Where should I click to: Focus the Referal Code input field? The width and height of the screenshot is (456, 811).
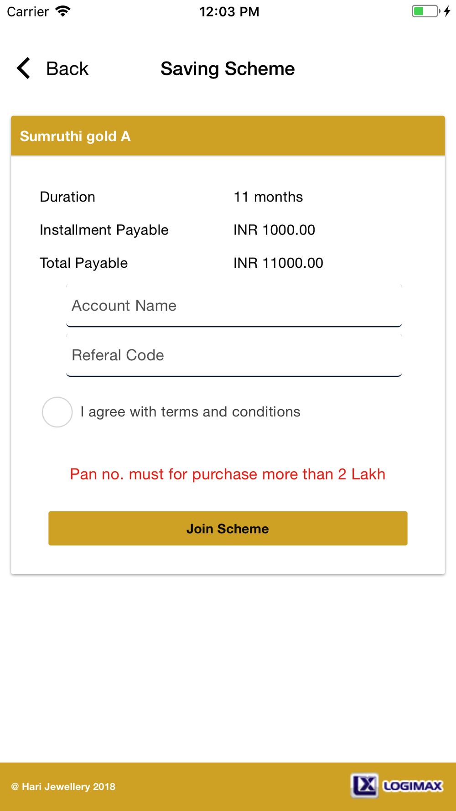[234, 355]
